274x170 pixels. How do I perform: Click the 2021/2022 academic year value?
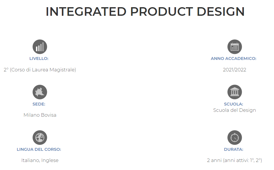(x=235, y=70)
